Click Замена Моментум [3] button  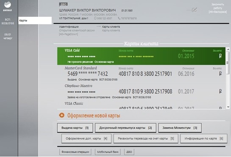[x=180, y=128]
